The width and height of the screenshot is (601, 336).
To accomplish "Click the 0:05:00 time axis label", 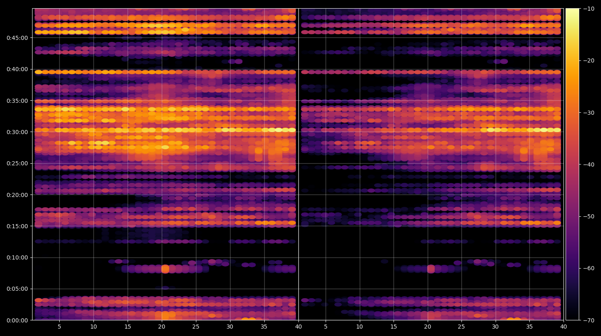I will tap(17, 289).
